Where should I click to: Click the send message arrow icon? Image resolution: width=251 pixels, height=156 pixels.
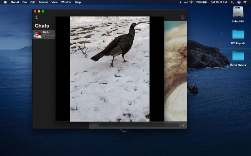click(183, 125)
